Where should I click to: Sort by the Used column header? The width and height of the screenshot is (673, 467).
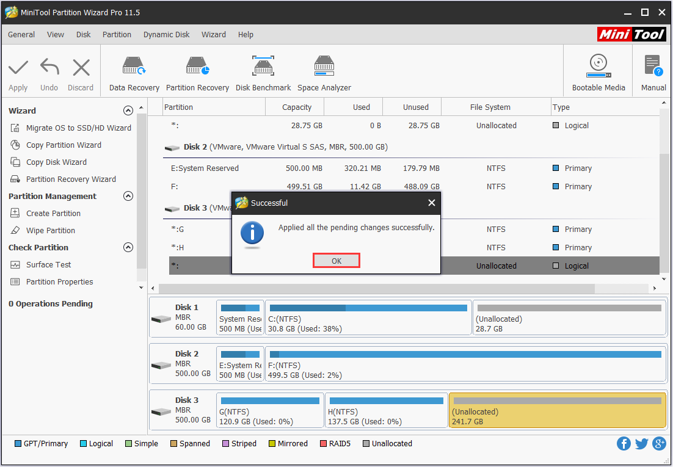[353, 107]
